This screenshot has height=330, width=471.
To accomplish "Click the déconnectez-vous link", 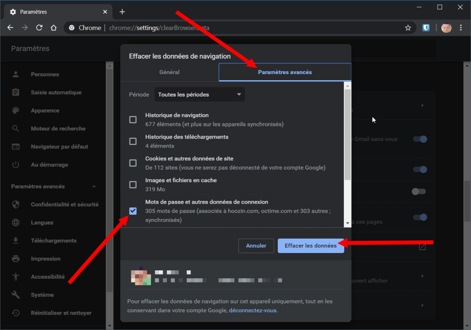I will pyautogui.click(x=253, y=310).
